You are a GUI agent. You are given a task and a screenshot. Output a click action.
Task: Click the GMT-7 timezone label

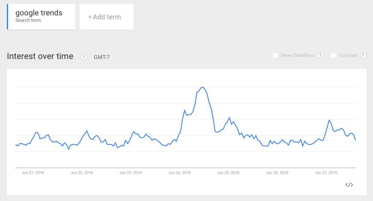tap(101, 57)
